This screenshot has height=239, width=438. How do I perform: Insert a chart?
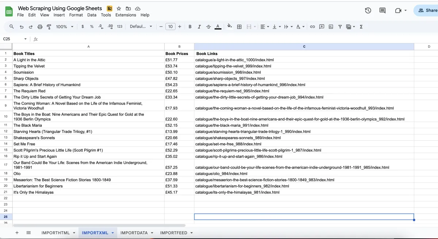point(331,27)
